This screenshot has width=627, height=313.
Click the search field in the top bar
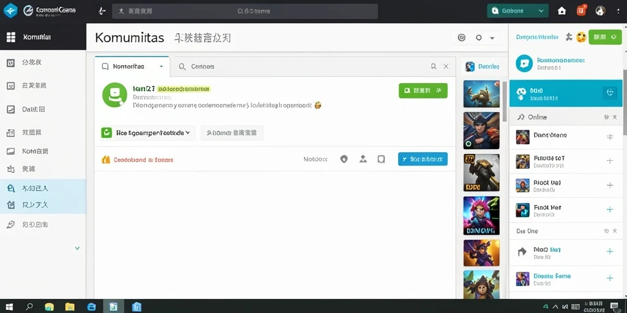[x=245, y=11]
